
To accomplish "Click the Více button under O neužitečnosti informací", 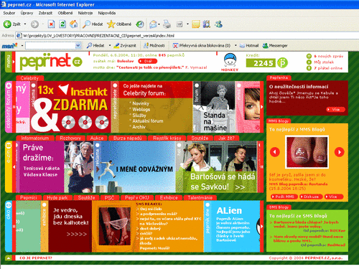I will coord(336,110).
